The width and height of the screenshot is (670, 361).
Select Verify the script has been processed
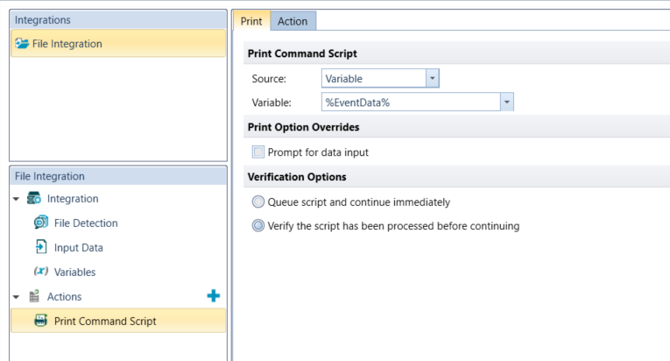(x=258, y=226)
